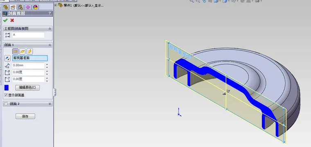Switch to the PropertyManager tab icon

point(13,7)
